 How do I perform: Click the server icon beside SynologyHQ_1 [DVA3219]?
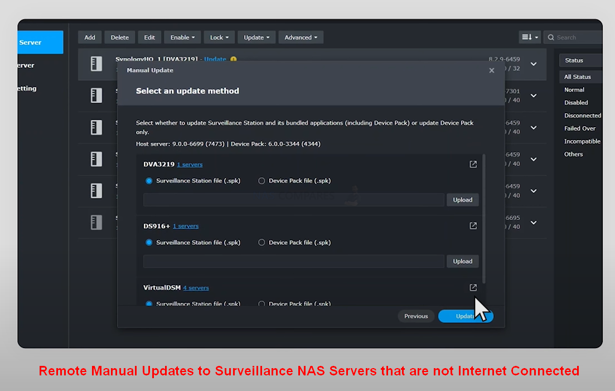click(x=96, y=64)
